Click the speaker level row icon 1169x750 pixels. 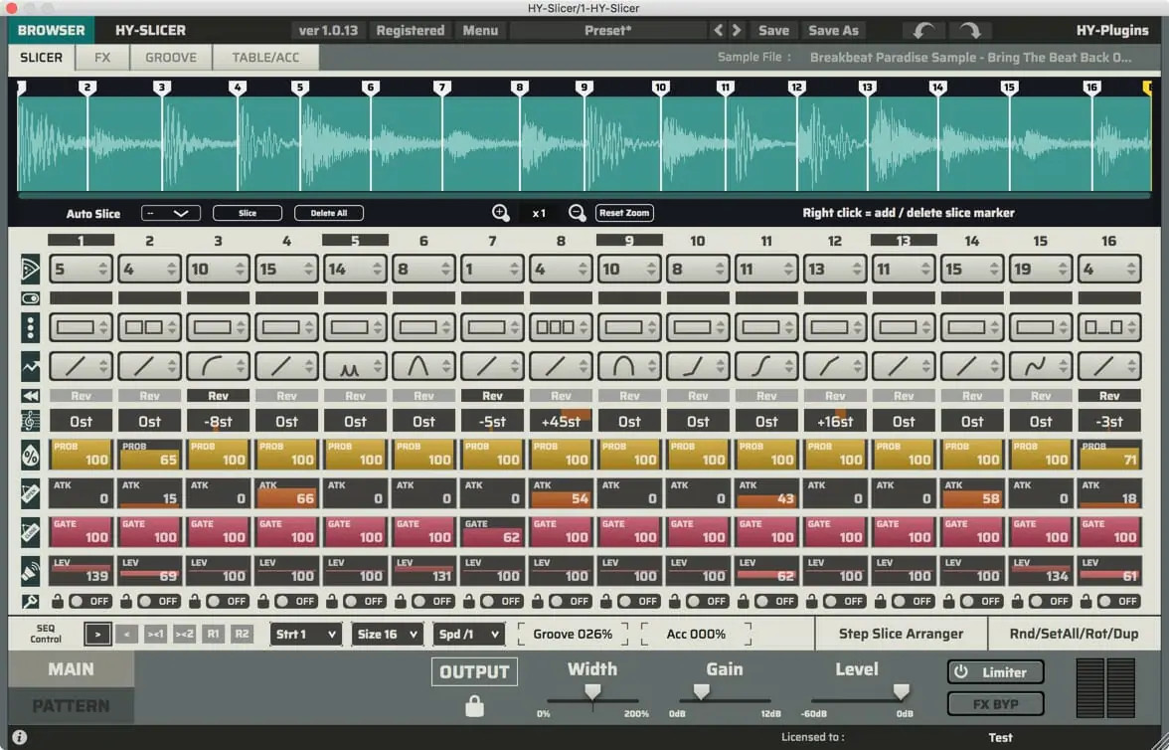30,568
